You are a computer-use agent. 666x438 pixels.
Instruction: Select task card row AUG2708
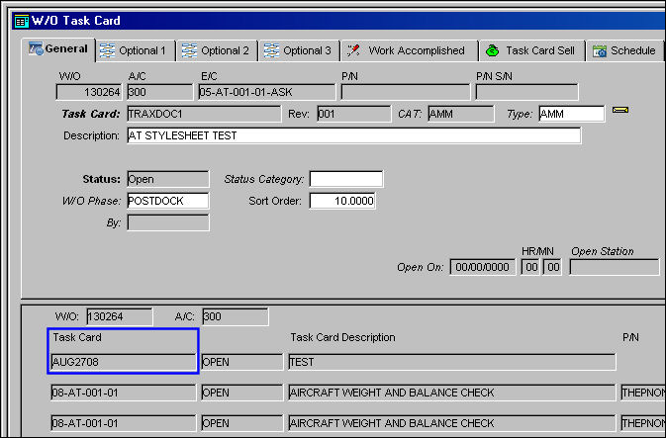pos(123,362)
